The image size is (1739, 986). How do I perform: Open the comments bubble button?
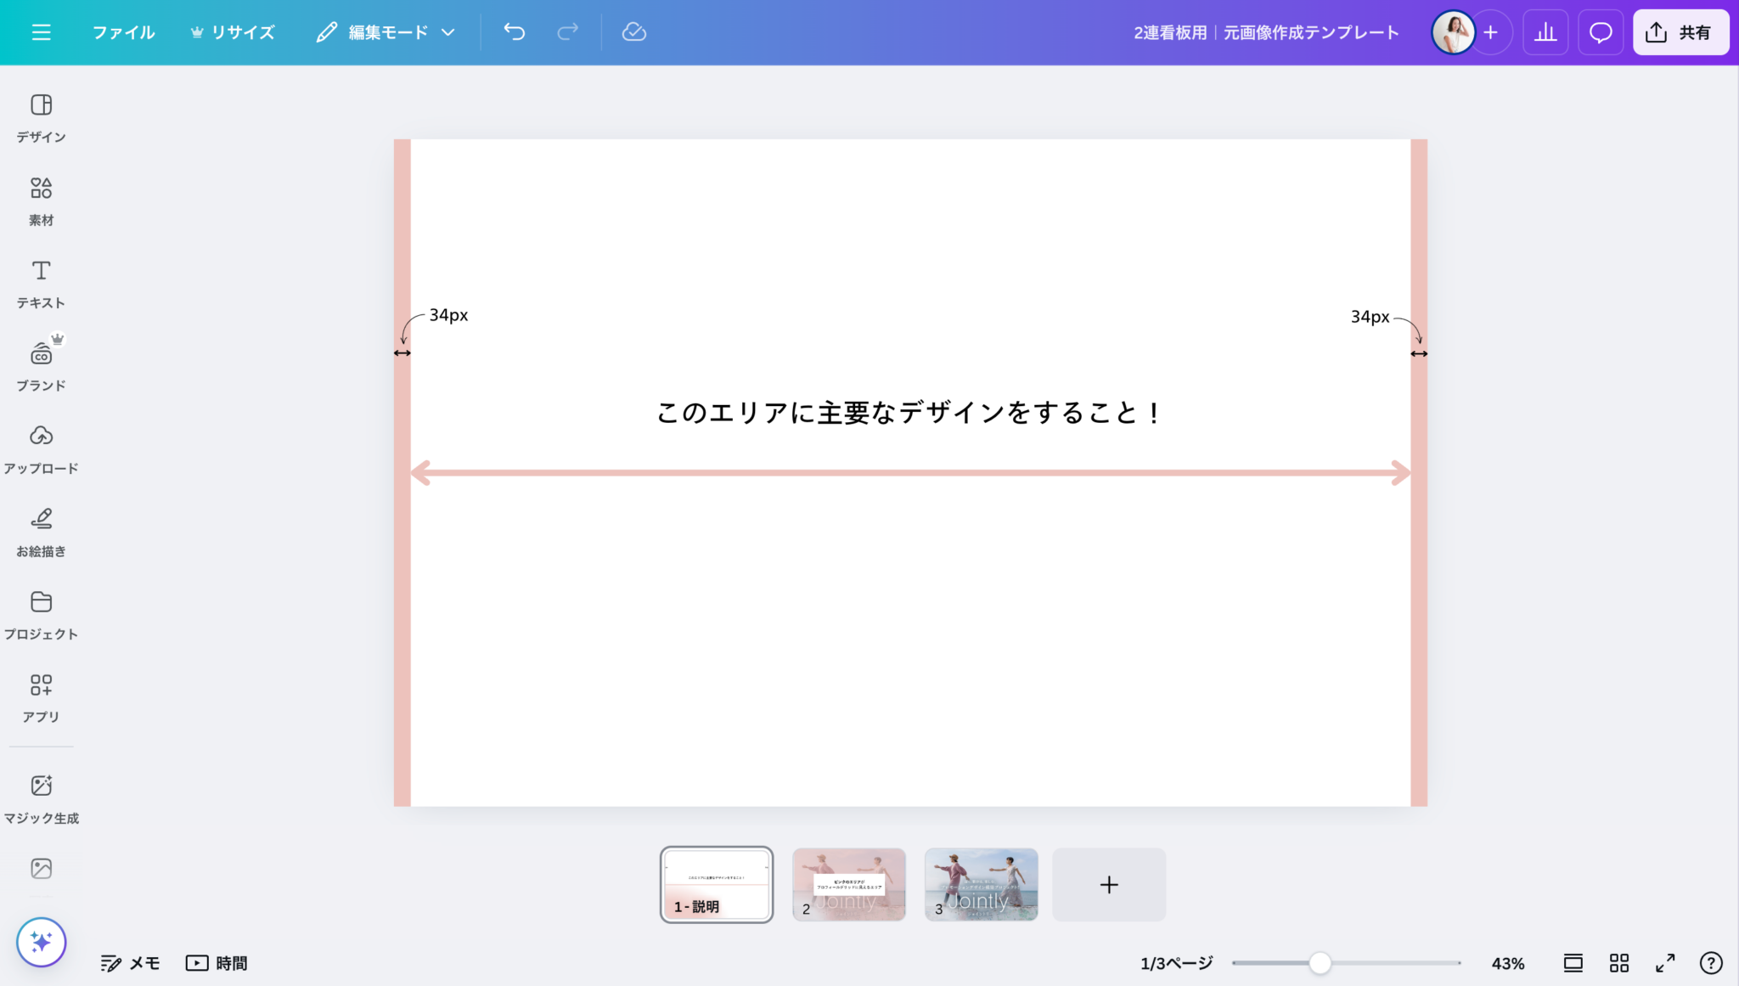coord(1601,31)
